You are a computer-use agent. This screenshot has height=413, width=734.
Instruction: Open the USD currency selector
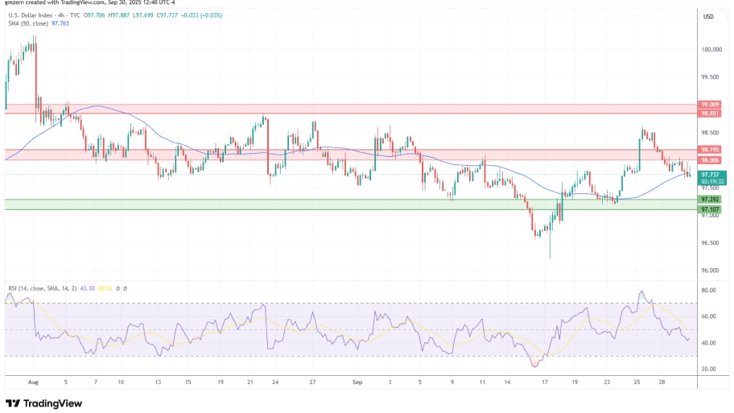[708, 16]
